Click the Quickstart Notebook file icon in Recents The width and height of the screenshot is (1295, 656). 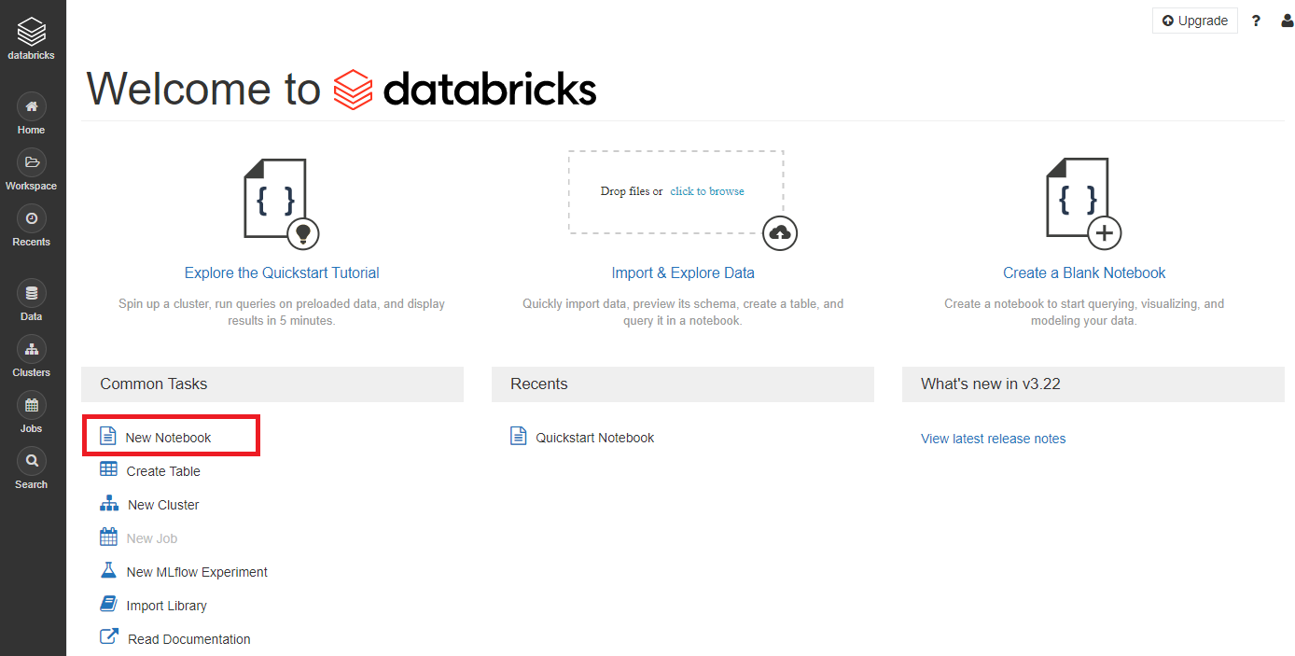point(519,437)
